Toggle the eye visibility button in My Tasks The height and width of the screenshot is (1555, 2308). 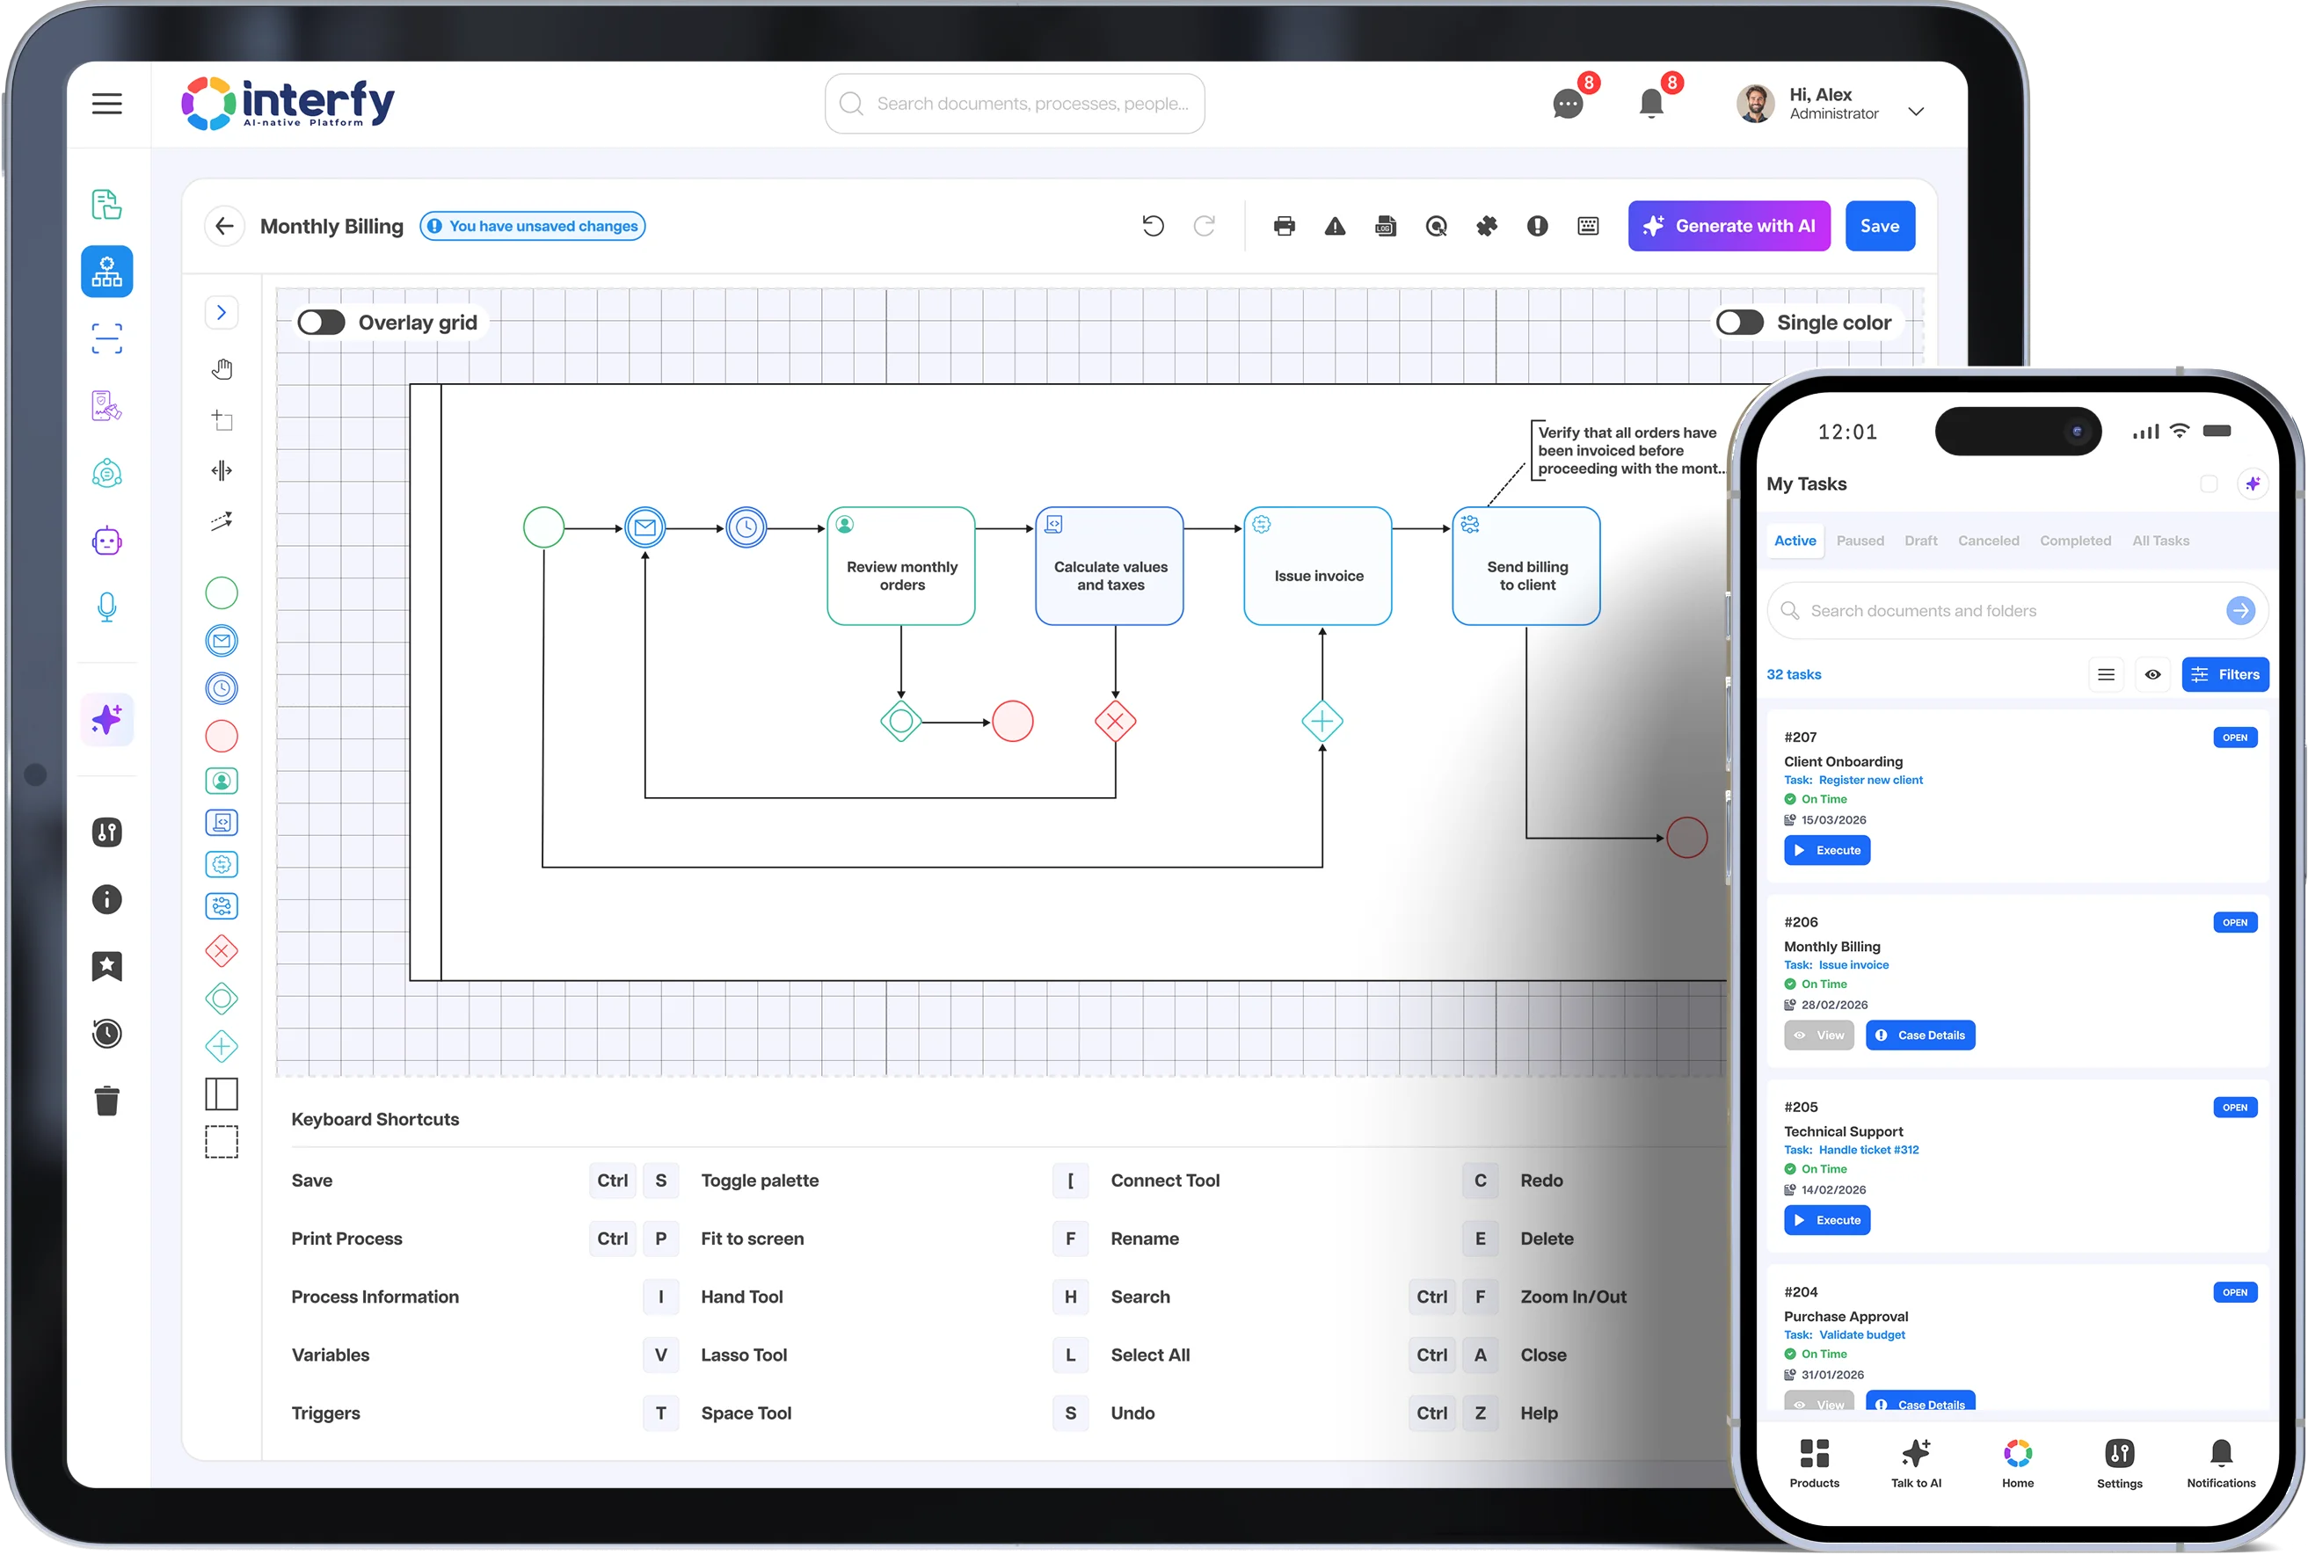(x=2152, y=674)
